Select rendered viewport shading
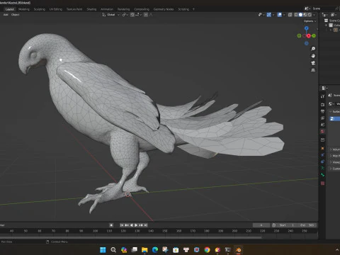The width and height of the screenshot is (340, 255). pos(310,15)
